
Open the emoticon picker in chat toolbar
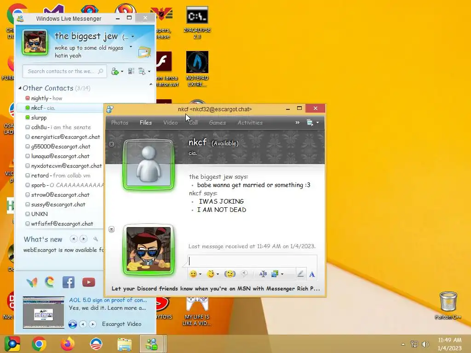point(193,274)
